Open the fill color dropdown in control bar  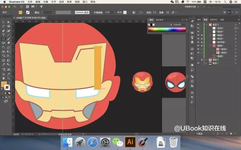[x=23, y=12]
